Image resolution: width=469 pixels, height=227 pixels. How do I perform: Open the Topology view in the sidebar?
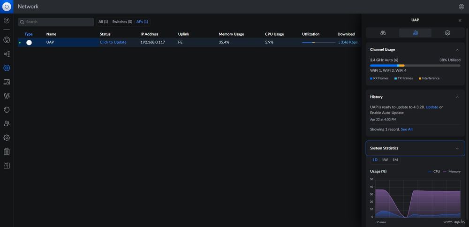(x=7, y=54)
